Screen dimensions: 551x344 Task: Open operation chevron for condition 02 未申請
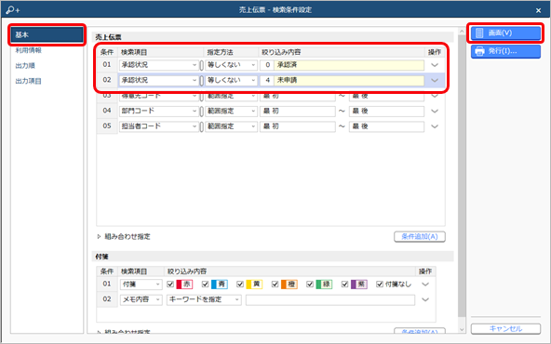(x=435, y=80)
